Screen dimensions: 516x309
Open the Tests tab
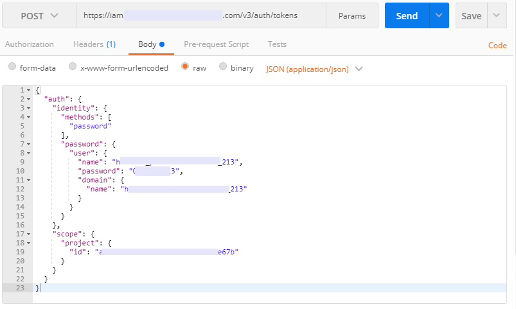(277, 44)
